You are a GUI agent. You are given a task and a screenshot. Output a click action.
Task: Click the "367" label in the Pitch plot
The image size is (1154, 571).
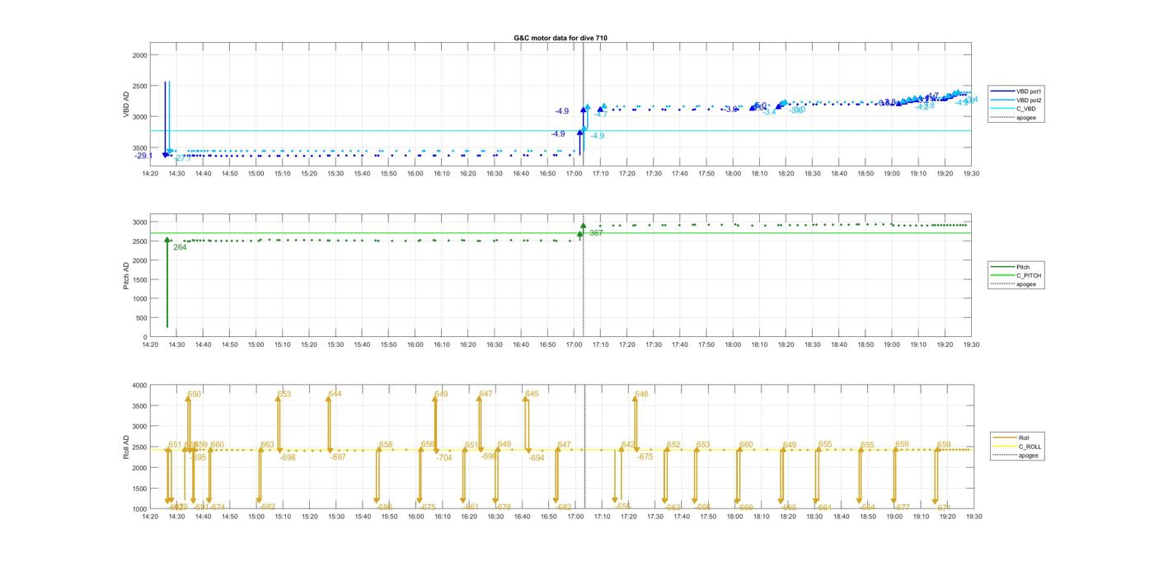tap(596, 233)
